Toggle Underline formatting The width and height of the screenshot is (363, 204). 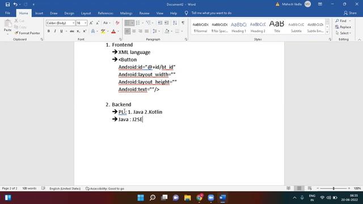pos(61,31)
